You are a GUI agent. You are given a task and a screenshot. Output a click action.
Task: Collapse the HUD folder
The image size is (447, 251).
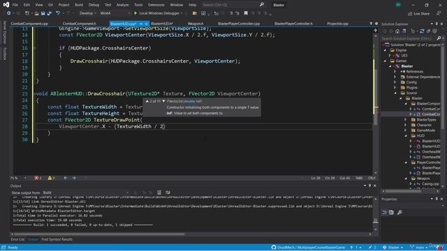(x=406, y=136)
